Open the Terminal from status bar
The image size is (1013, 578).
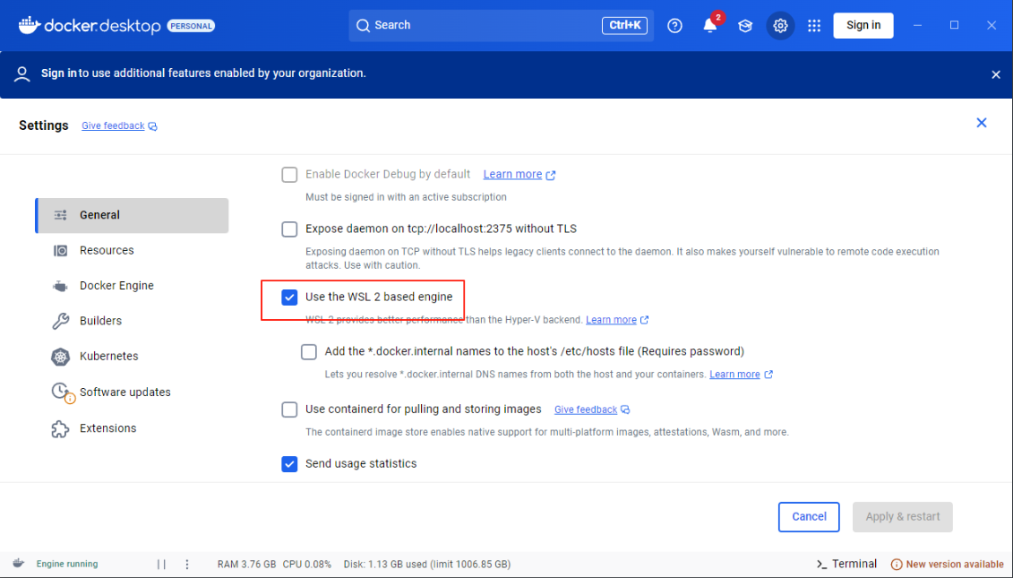pos(847,565)
